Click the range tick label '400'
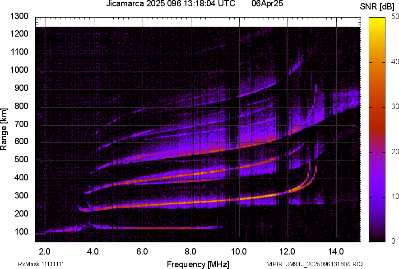The width and height of the screenshot is (399, 269). (x=21, y=178)
